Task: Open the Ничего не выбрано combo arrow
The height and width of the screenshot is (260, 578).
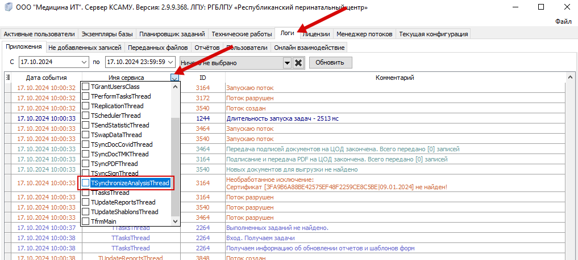Action: [x=287, y=63]
